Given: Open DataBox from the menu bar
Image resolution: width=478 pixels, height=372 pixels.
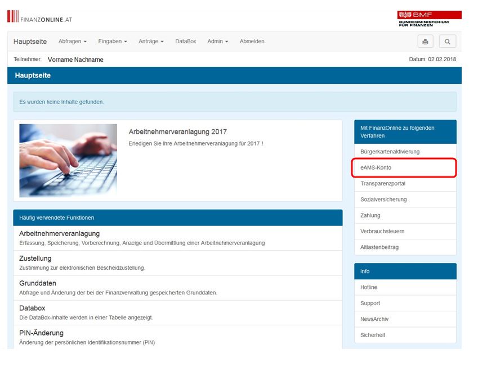Looking at the screenshot, I should coord(186,41).
